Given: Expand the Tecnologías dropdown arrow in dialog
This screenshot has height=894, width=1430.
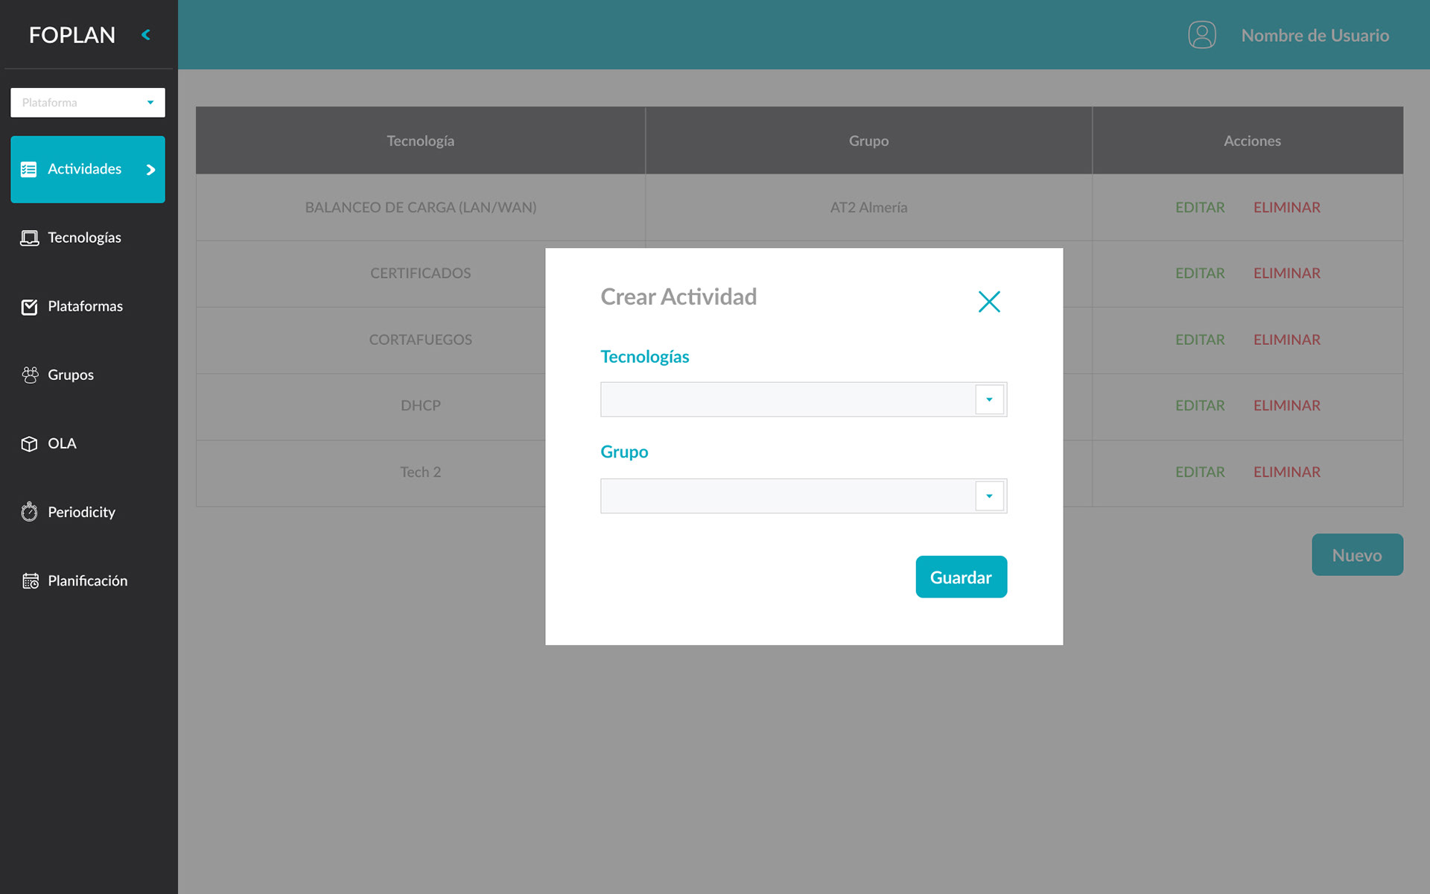Looking at the screenshot, I should [x=989, y=400].
